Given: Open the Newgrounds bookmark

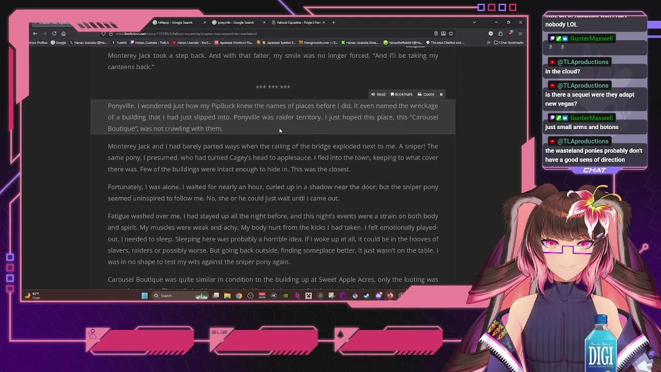Looking at the screenshot, I should point(318,42).
